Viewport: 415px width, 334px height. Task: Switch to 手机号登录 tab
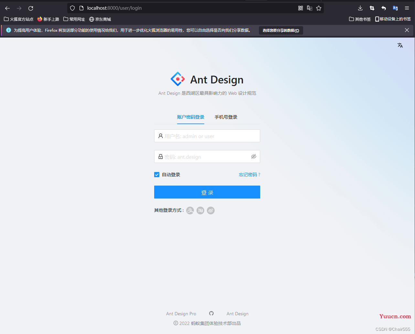[226, 117]
